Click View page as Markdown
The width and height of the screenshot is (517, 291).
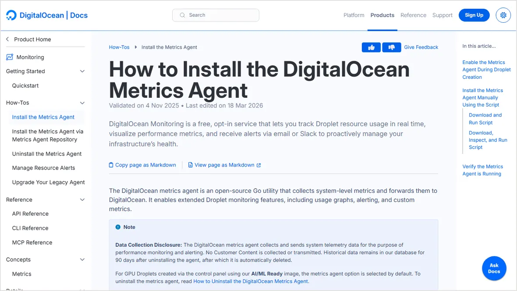point(224,165)
